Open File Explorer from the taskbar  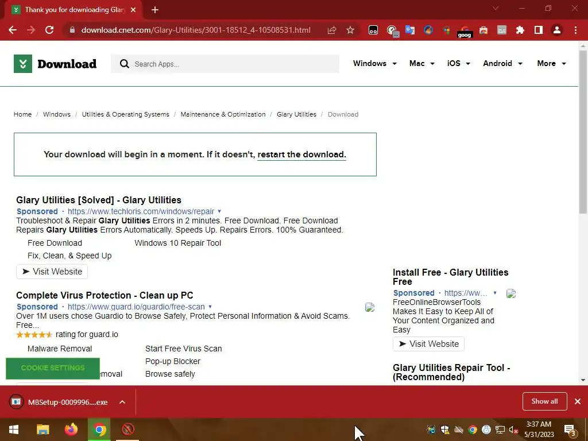(x=42, y=430)
